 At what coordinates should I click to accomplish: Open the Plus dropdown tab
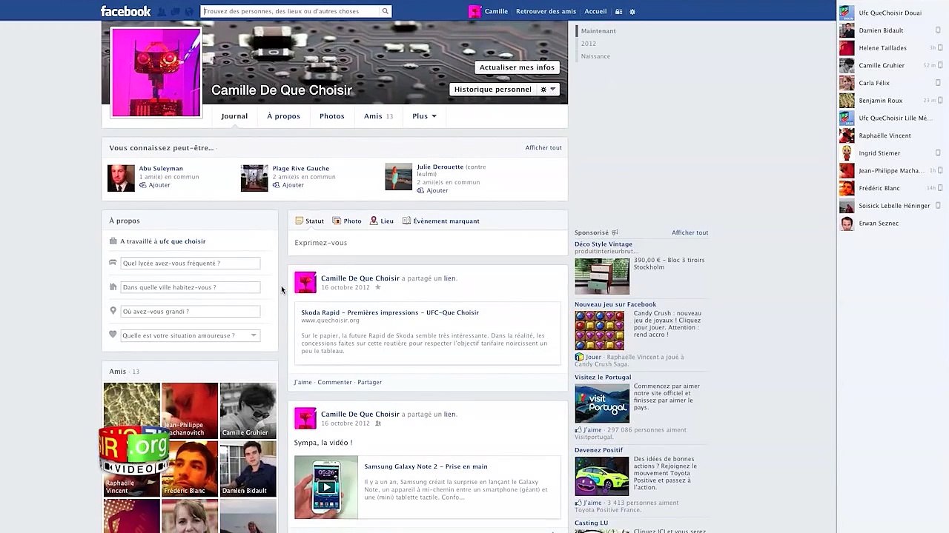[424, 116]
